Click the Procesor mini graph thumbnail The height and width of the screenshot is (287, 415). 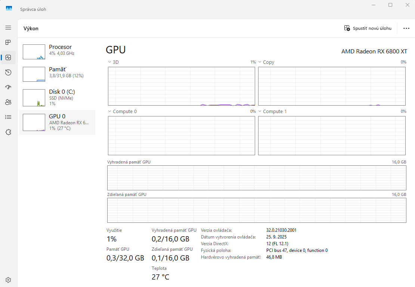[x=34, y=52]
